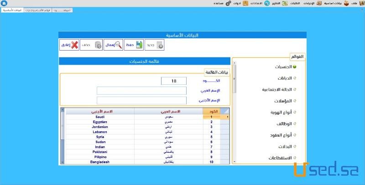
Task: Select the Saudi row in nationality table
Action: point(147,117)
